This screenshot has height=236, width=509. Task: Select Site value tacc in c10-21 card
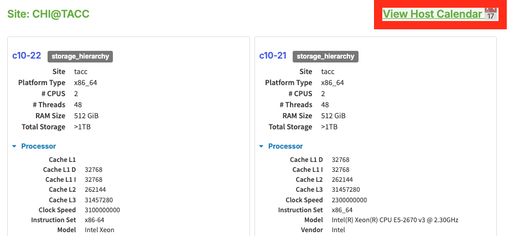click(x=328, y=72)
